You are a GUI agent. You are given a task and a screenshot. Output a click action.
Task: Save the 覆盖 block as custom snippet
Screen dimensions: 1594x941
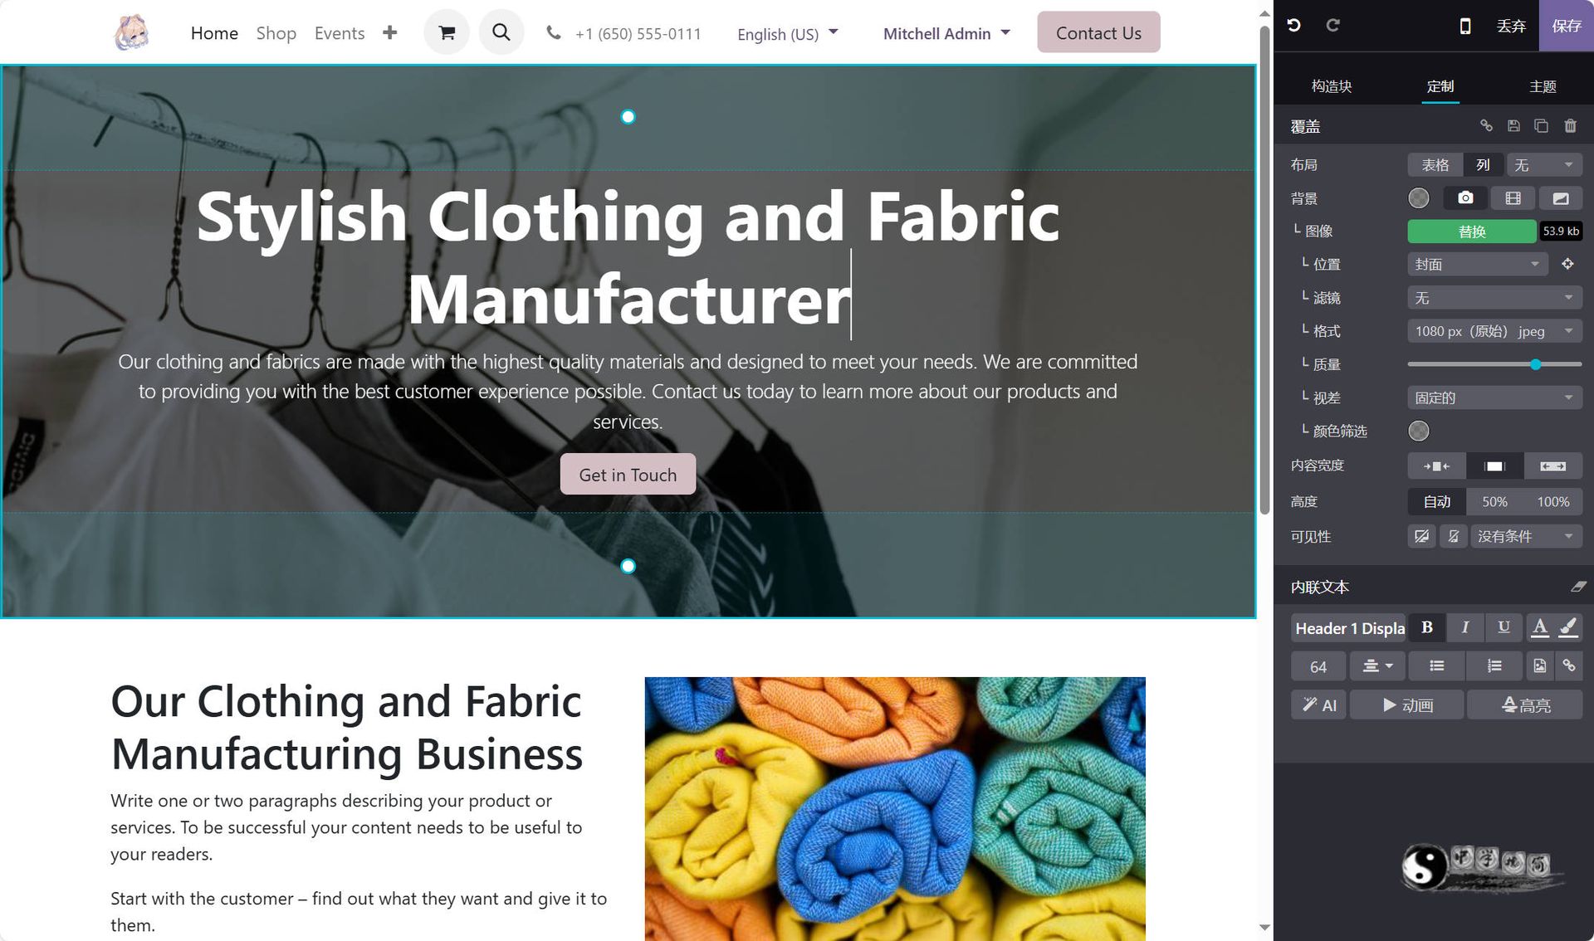click(x=1513, y=126)
